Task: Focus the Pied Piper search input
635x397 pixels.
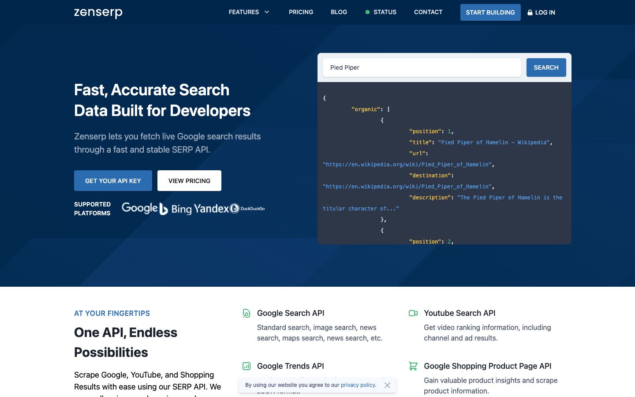Action: (x=422, y=67)
